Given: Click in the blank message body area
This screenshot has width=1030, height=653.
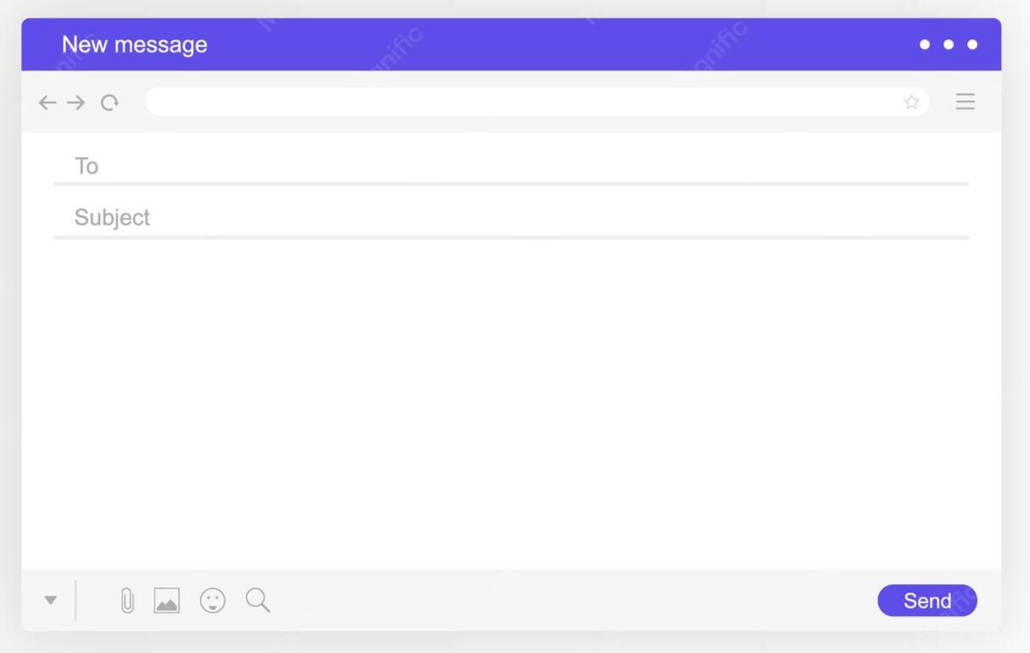Looking at the screenshot, I should click(x=511, y=403).
